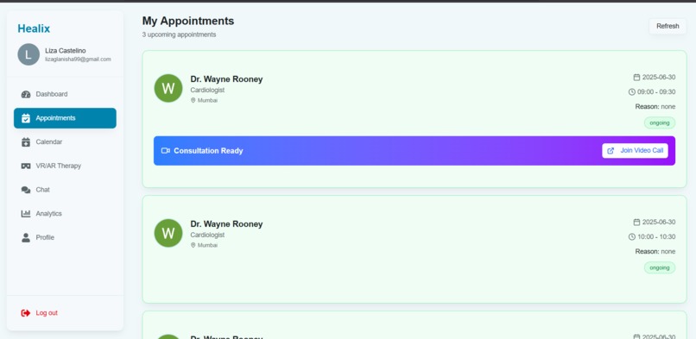Click 'Reason: none' in 09:00 appointment
The height and width of the screenshot is (339, 696).
coord(655,106)
